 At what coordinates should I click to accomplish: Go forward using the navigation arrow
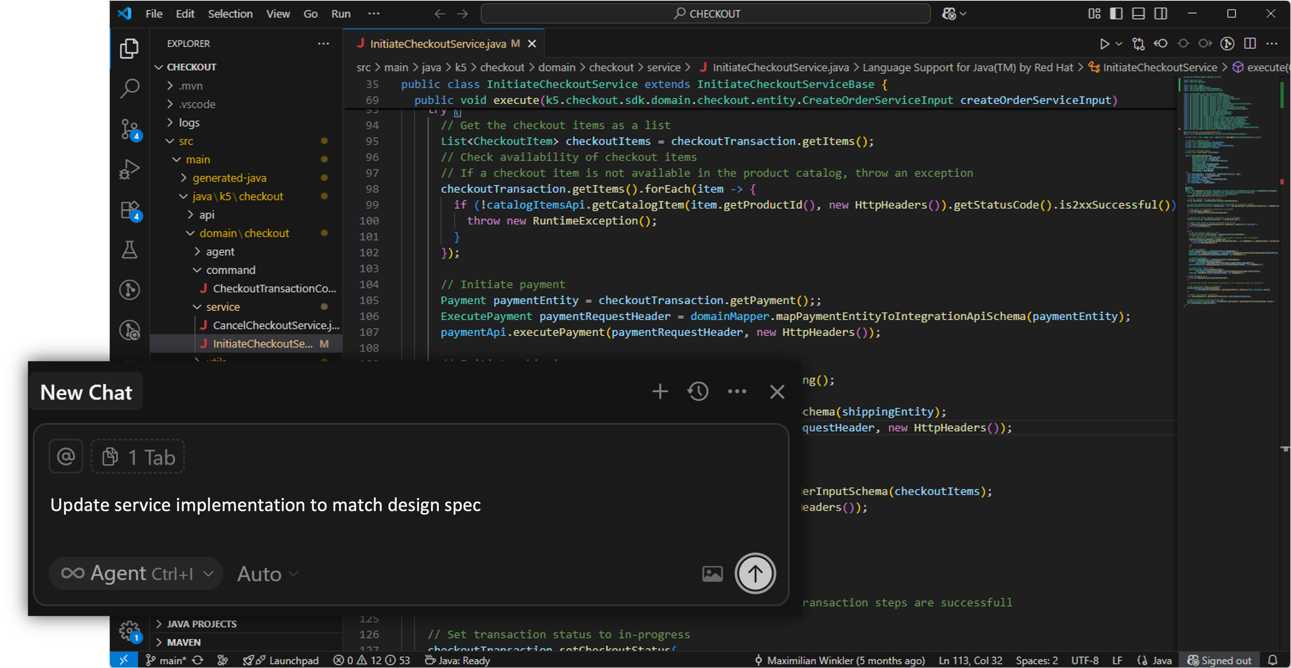pos(462,14)
